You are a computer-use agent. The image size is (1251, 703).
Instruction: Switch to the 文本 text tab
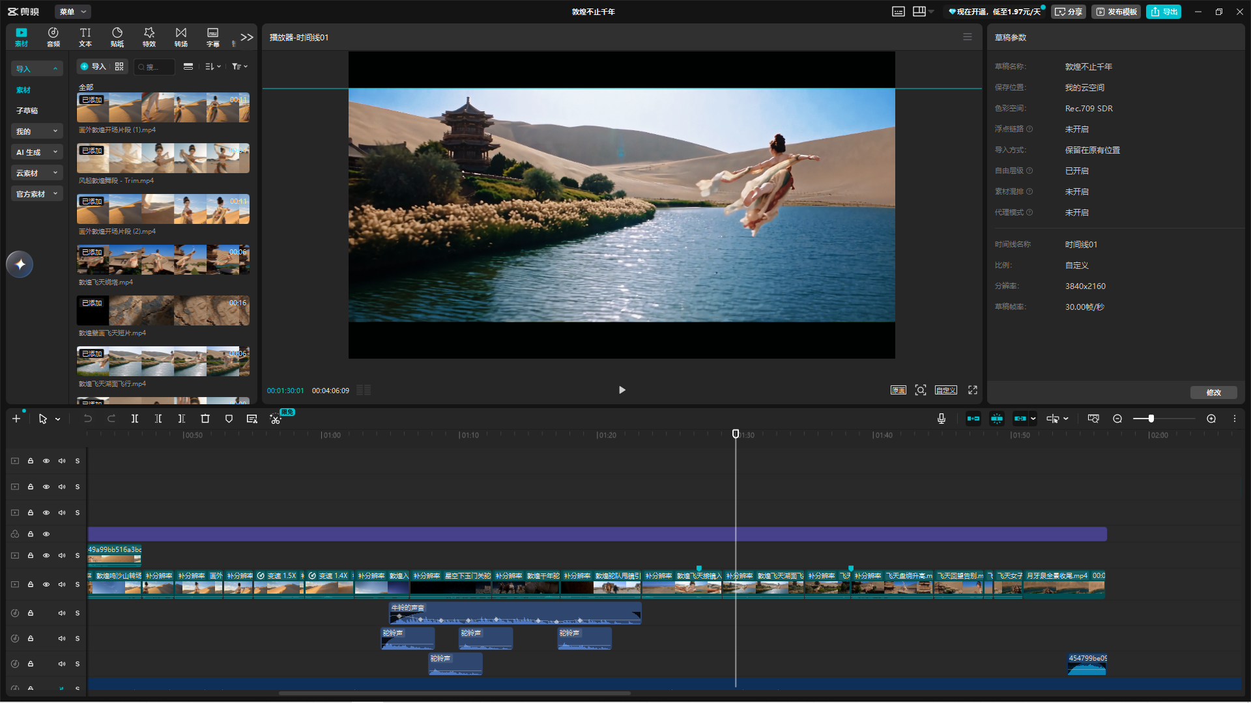pos(85,37)
